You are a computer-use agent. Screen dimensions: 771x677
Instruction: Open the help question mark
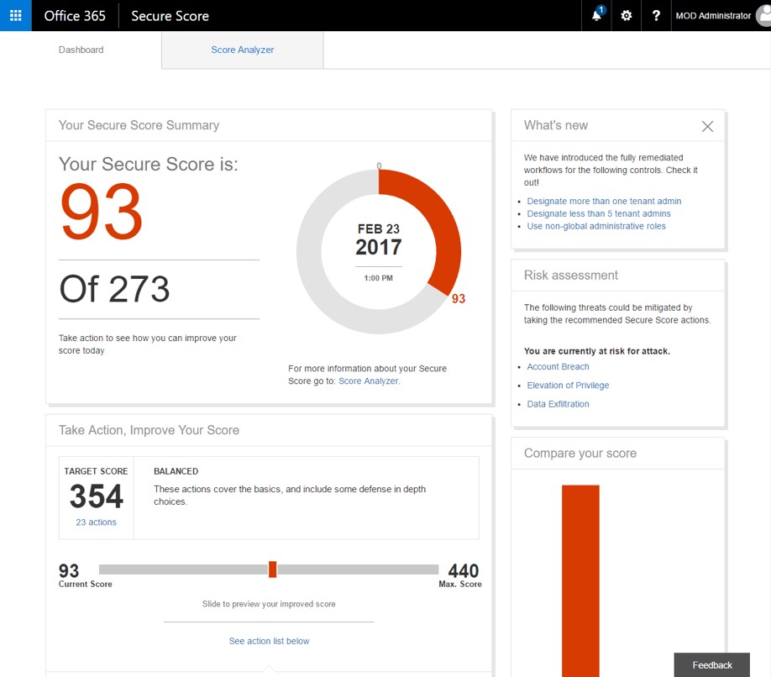[656, 15]
